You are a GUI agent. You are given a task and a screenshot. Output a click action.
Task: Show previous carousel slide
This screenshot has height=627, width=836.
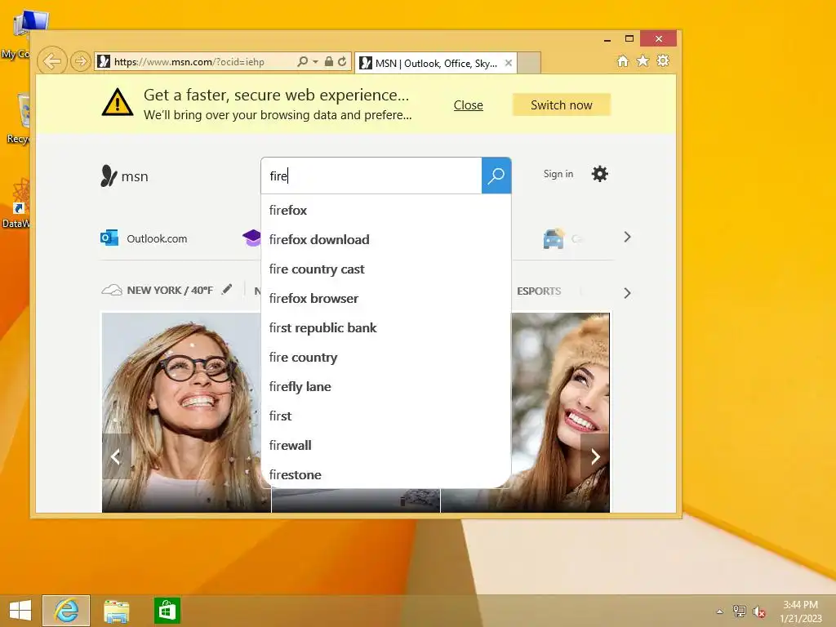[x=116, y=456]
